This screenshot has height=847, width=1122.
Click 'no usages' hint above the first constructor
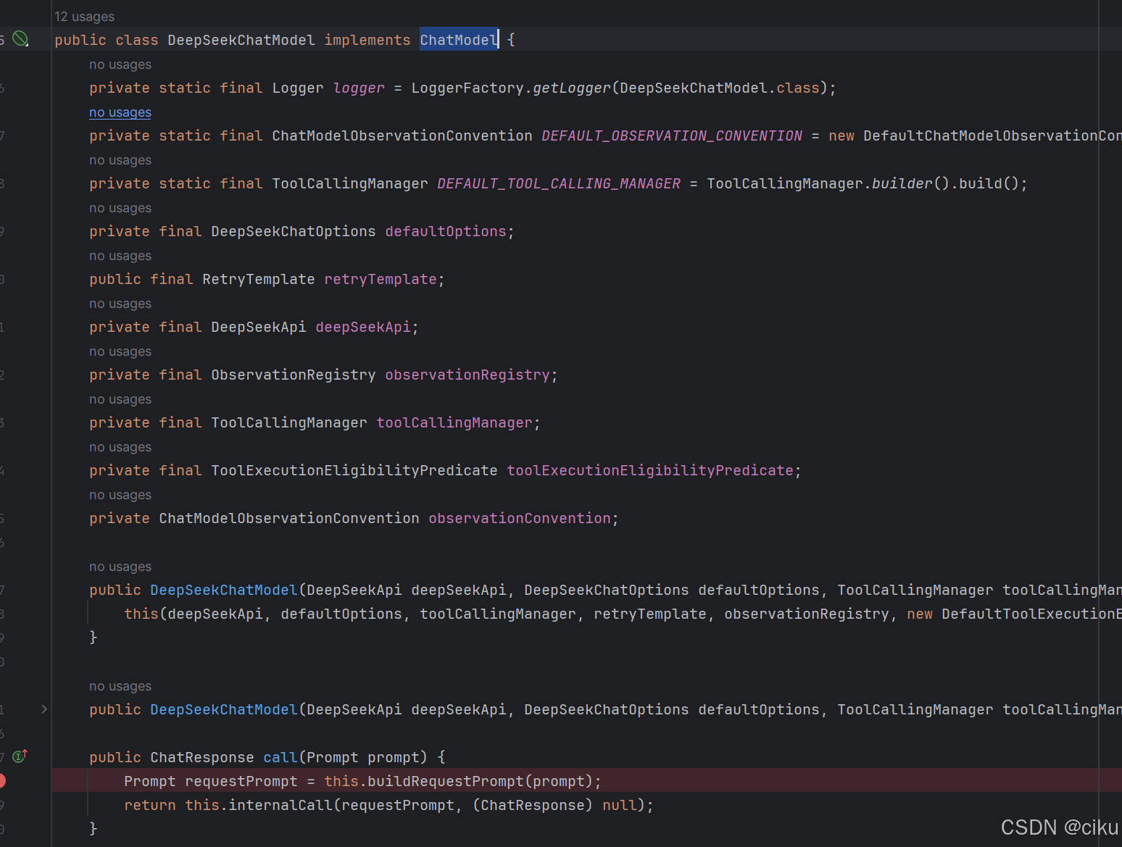[120, 567]
